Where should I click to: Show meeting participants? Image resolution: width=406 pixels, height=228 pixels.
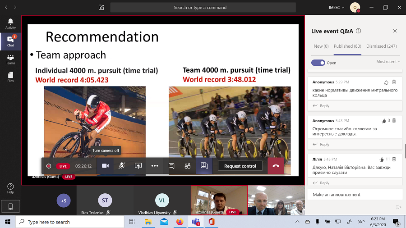pyautogui.click(x=188, y=166)
